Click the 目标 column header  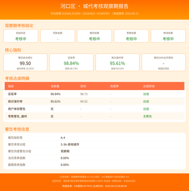83,86
